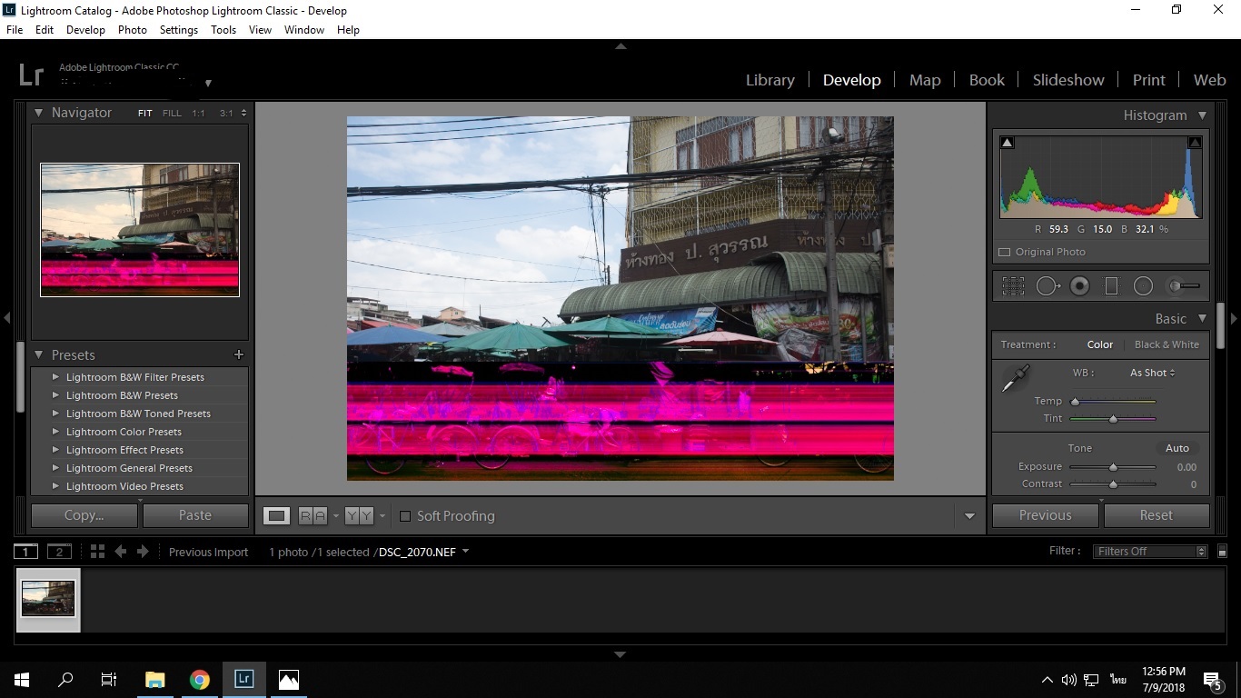This screenshot has width=1241, height=698.
Task: Open the Develop menu in the menu bar
Action: pos(85,30)
